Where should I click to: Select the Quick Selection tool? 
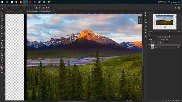click(2, 21)
